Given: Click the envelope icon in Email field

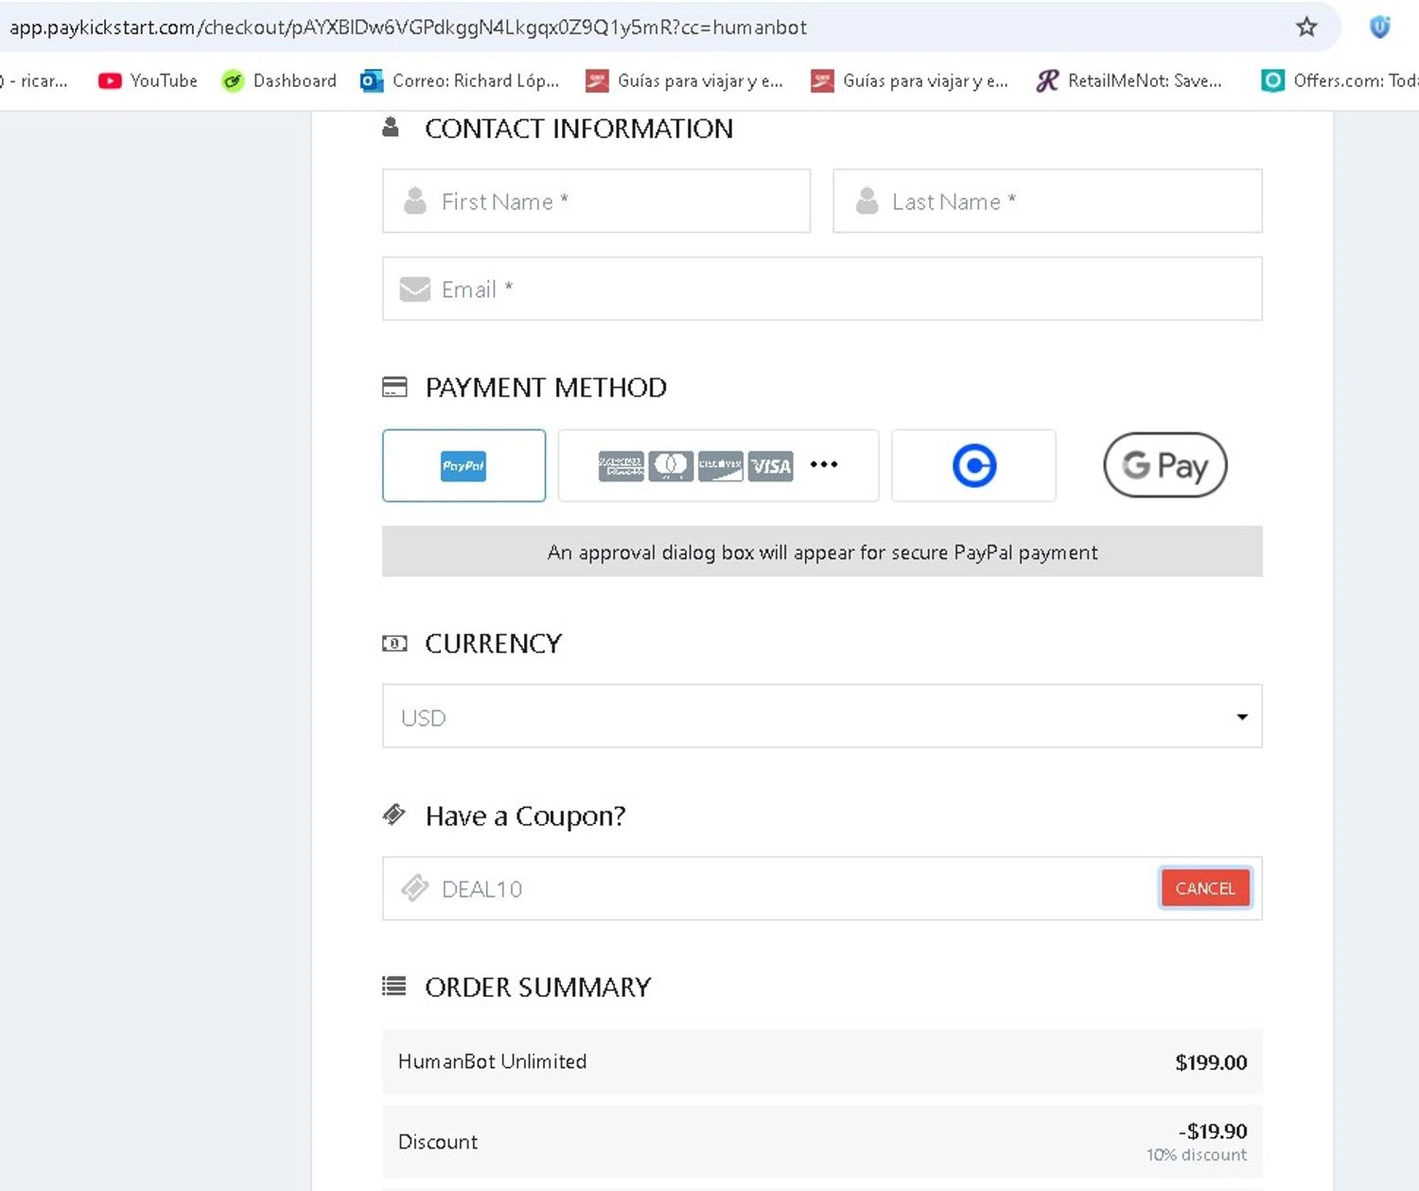Looking at the screenshot, I should click(x=414, y=289).
